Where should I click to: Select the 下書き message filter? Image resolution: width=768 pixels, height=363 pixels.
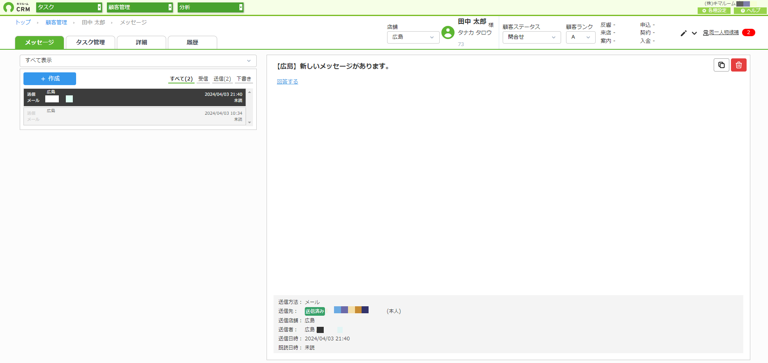pyautogui.click(x=244, y=79)
